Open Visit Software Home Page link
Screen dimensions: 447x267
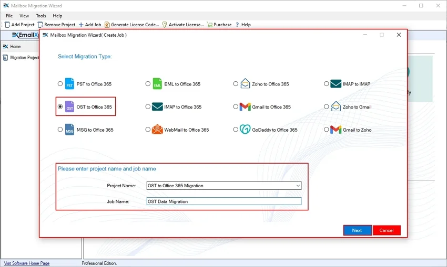(x=27, y=263)
